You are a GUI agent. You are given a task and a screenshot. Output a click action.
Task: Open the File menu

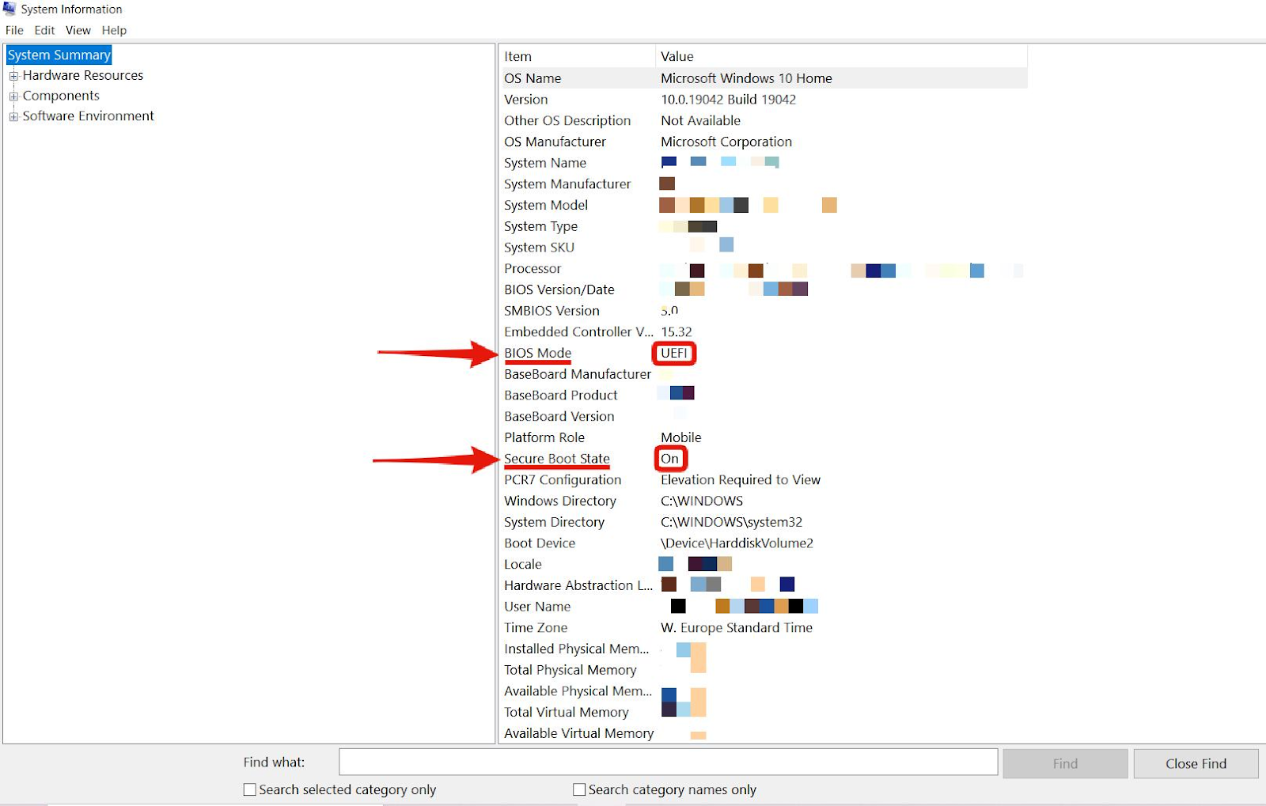[14, 30]
